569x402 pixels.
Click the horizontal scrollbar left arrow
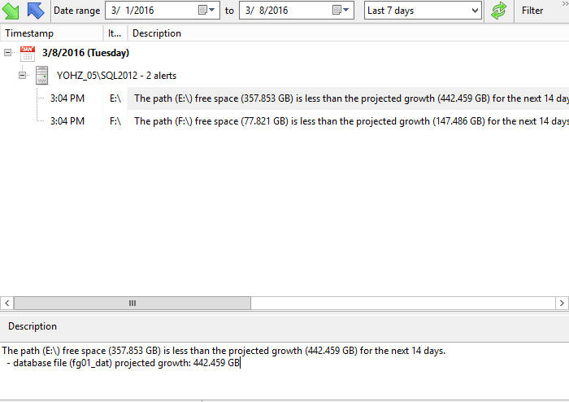pyautogui.click(x=7, y=303)
